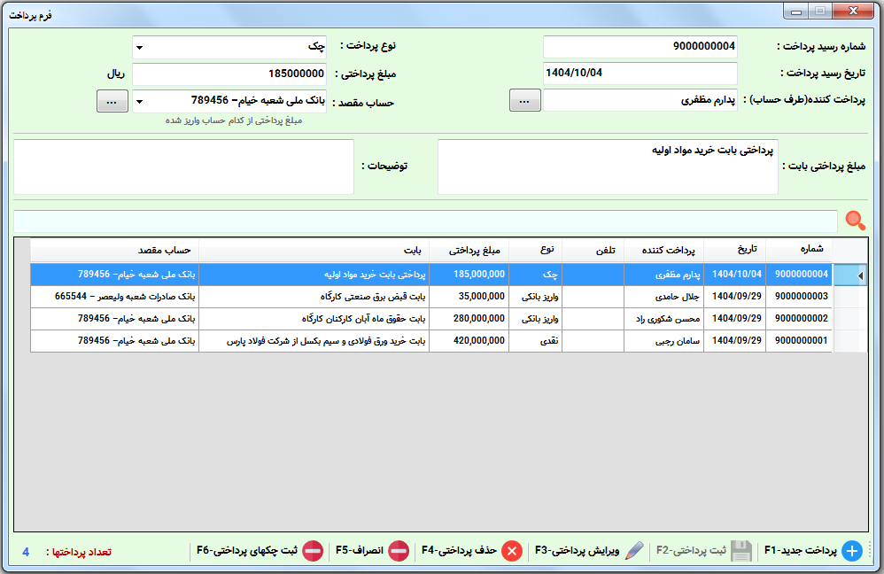Sort by تاریخ column header
884x574 pixels.
pos(734,251)
